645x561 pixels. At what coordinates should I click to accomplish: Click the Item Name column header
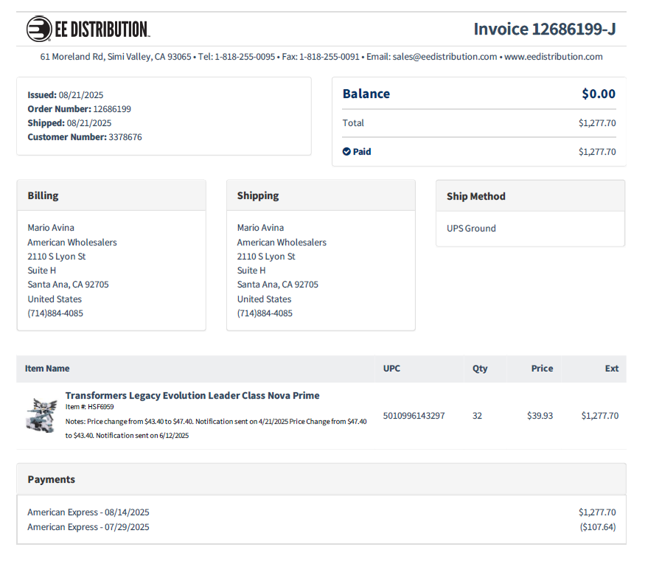point(47,369)
